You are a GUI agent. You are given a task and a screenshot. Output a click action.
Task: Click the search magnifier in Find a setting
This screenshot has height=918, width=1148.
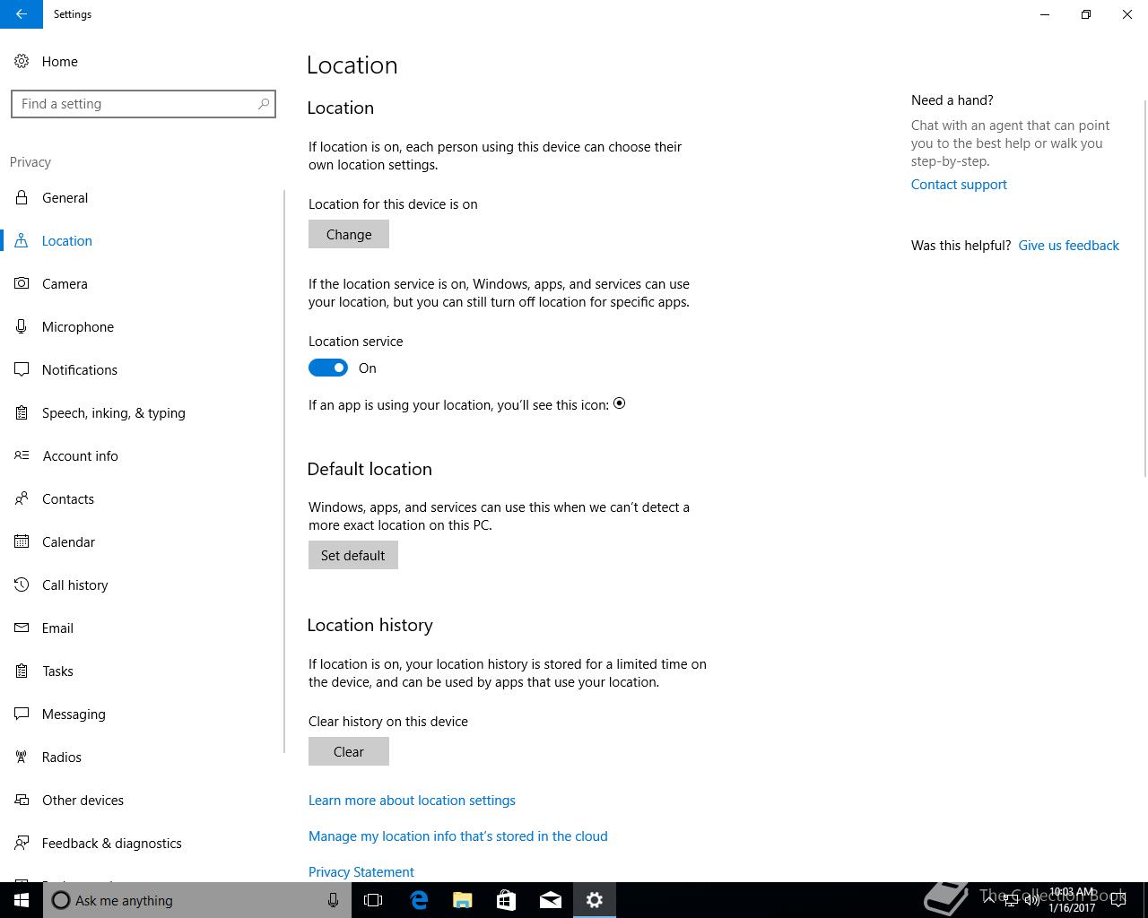tap(264, 104)
